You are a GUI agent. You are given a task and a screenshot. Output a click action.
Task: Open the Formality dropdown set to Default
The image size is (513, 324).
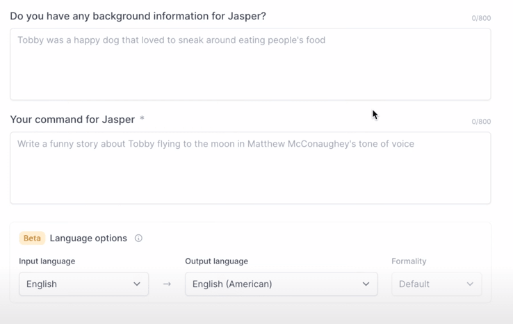436,284
